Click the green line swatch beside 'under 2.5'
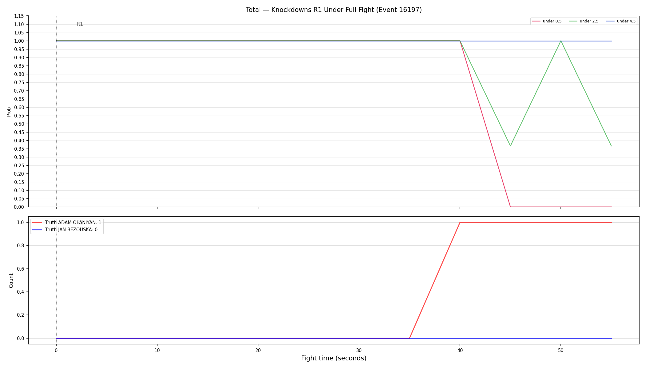Viewport: 646px width, 369px height. (573, 21)
